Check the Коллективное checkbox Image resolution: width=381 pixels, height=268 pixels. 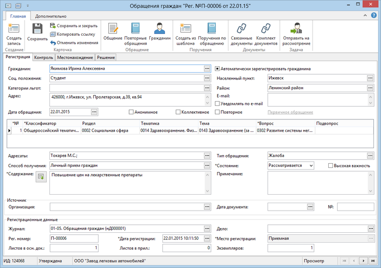tap(178, 112)
